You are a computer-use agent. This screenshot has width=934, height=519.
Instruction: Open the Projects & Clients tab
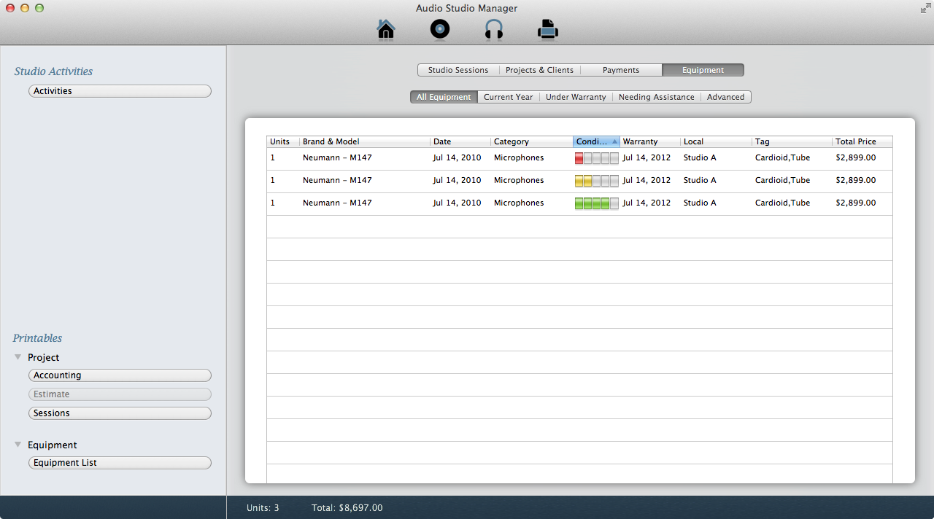pos(539,70)
